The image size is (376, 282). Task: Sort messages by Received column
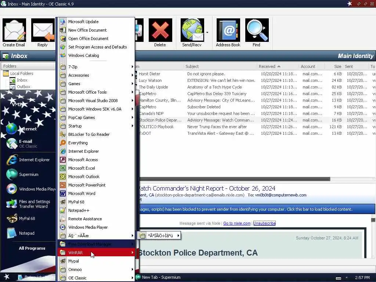pyautogui.click(x=277, y=66)
